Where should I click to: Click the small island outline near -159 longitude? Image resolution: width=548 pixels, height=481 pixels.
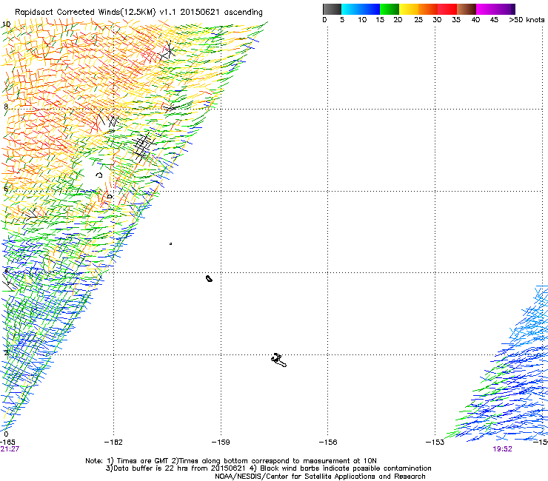pyautogui.click(x=209, y=278)
